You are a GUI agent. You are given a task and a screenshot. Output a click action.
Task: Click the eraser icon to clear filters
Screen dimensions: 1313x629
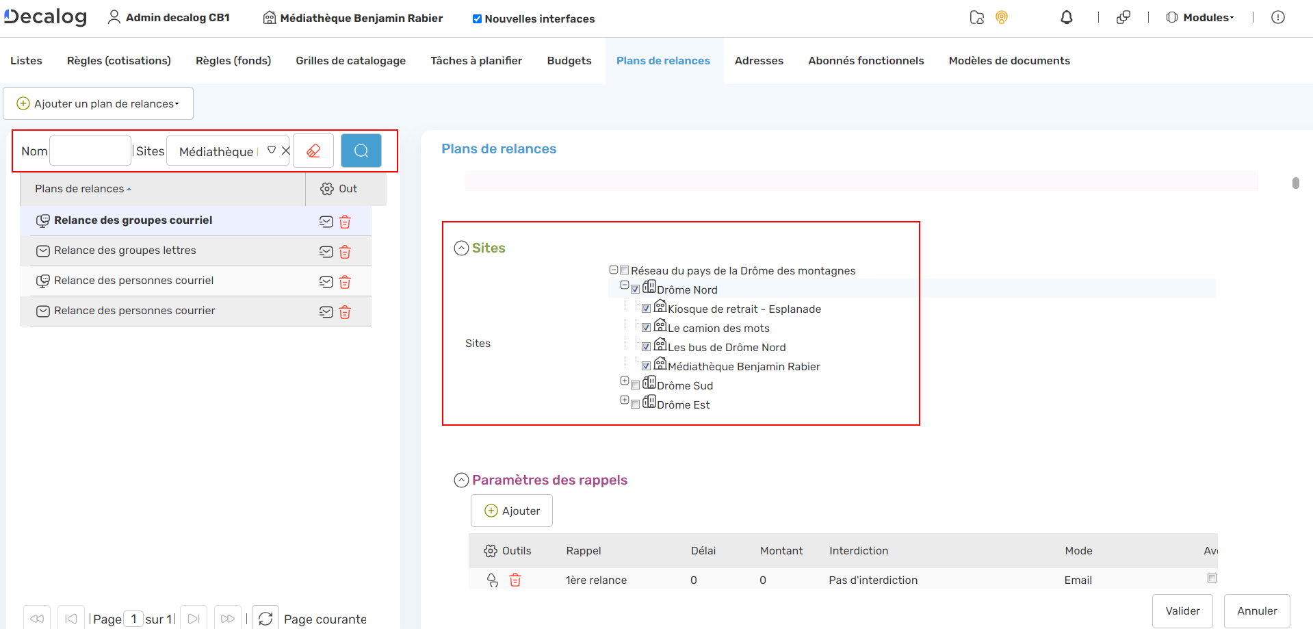tap(313, 151)
